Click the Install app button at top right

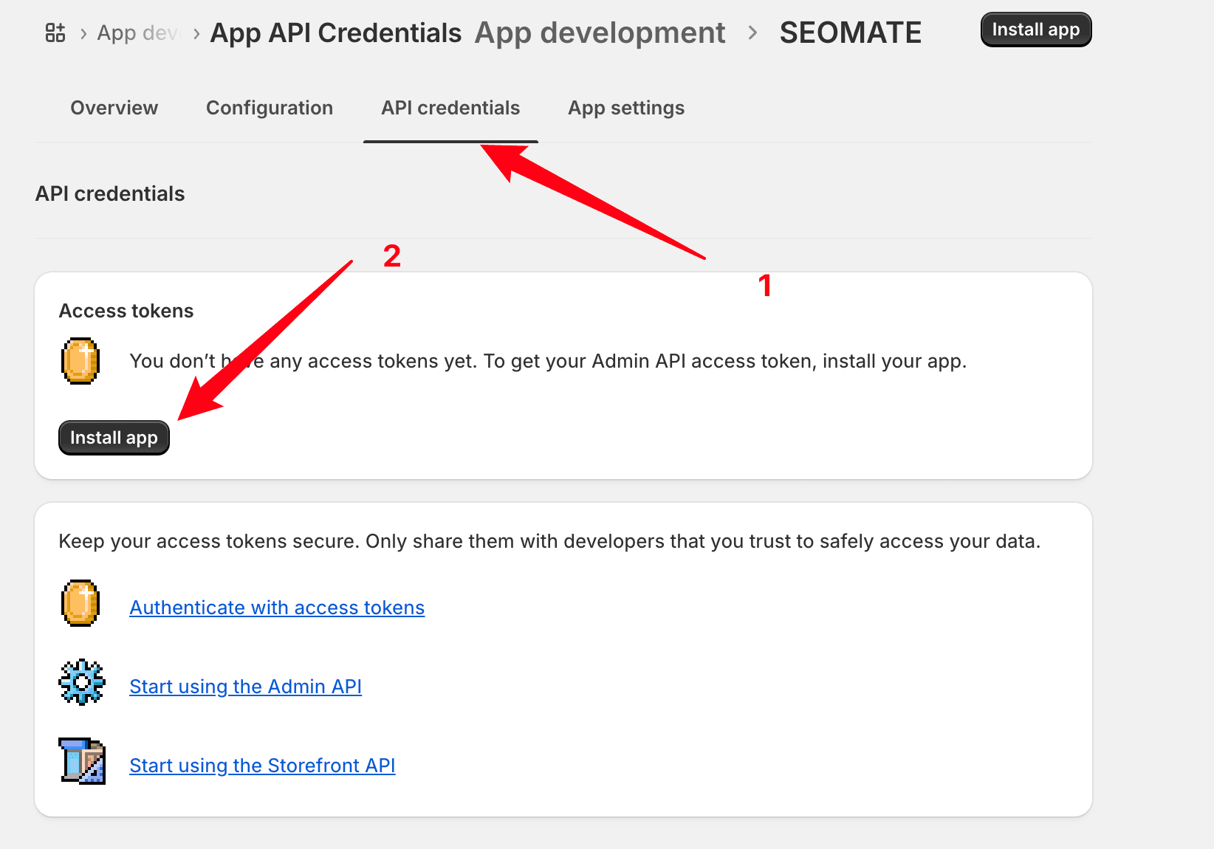(1035, 30)
